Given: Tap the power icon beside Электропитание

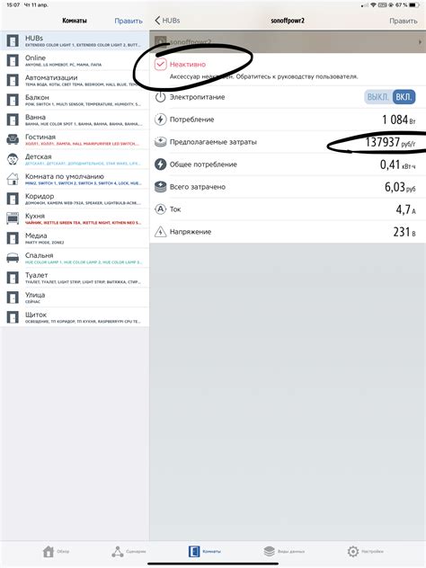Looking at the screenshot, I should click(160, 97).
